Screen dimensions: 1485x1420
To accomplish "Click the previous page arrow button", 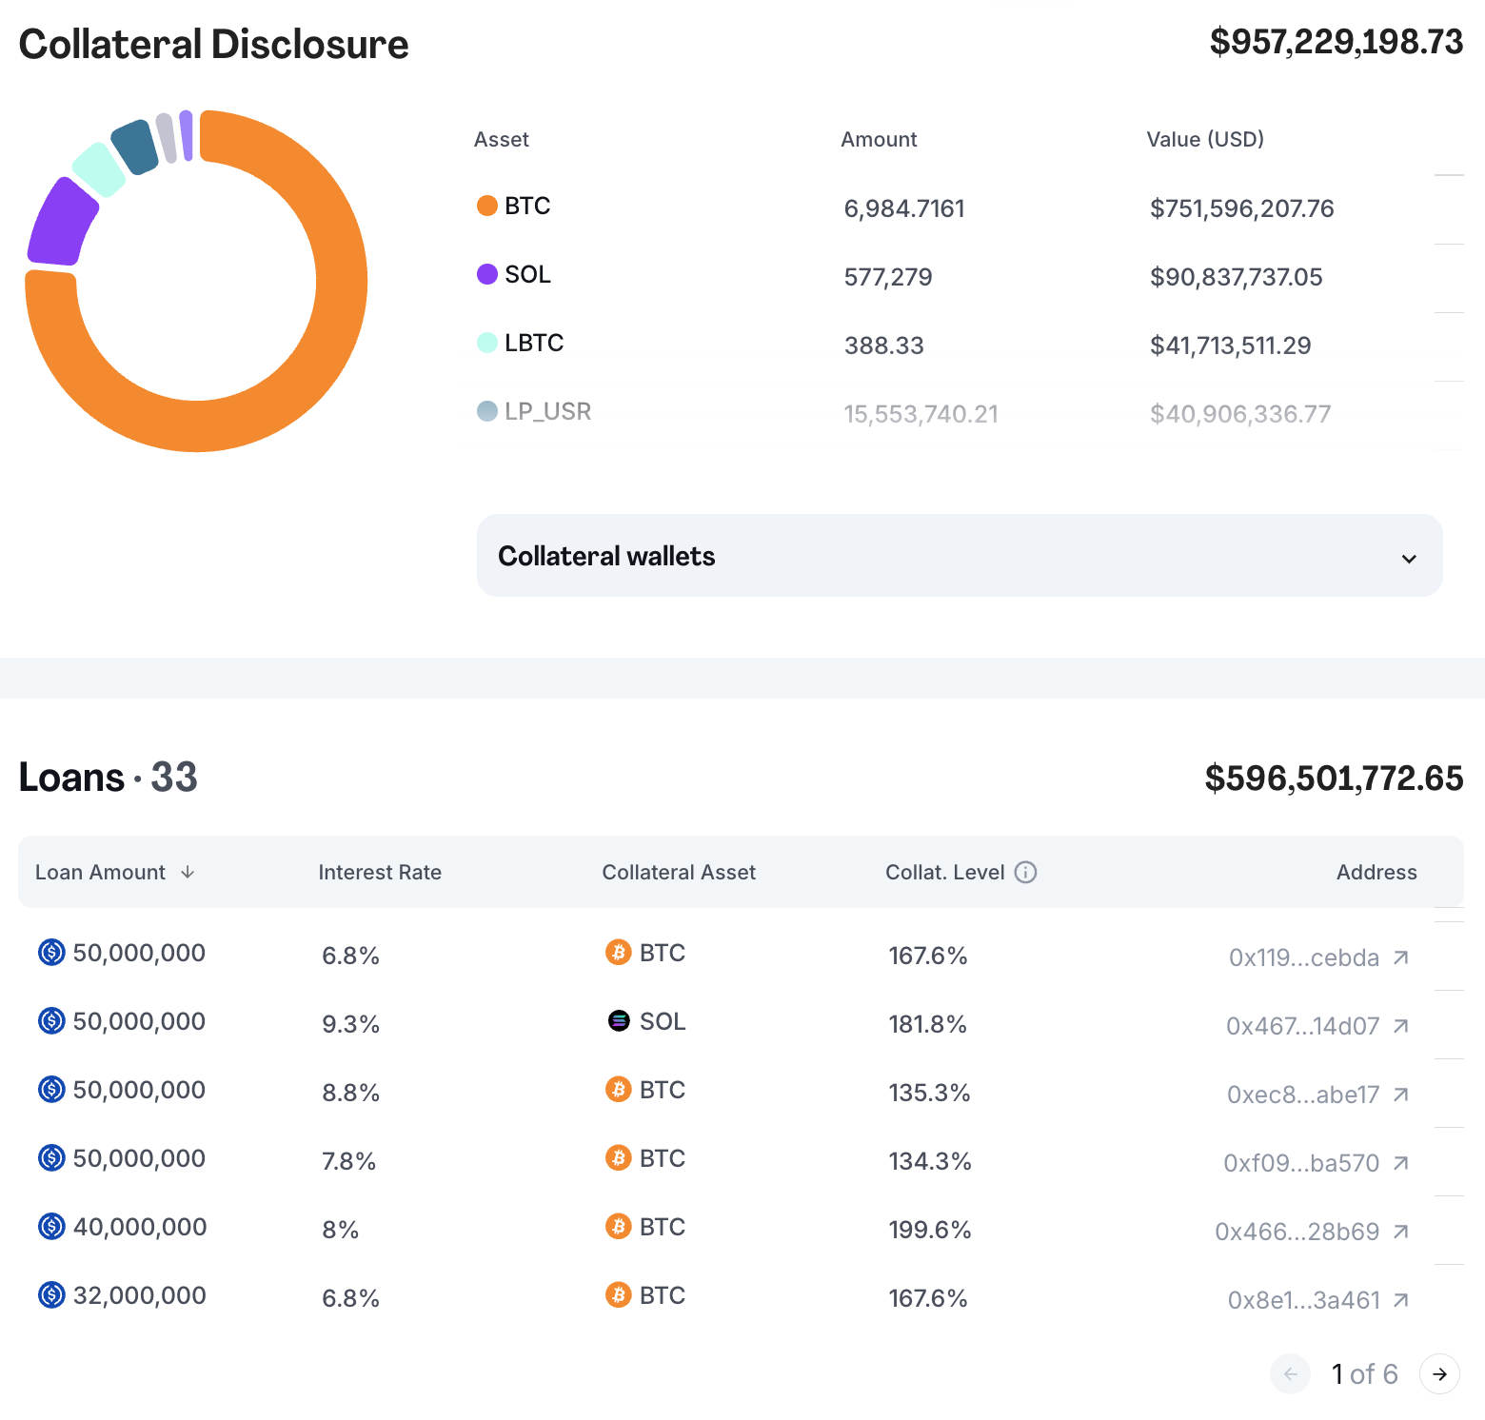I will pos(1291,1374).
